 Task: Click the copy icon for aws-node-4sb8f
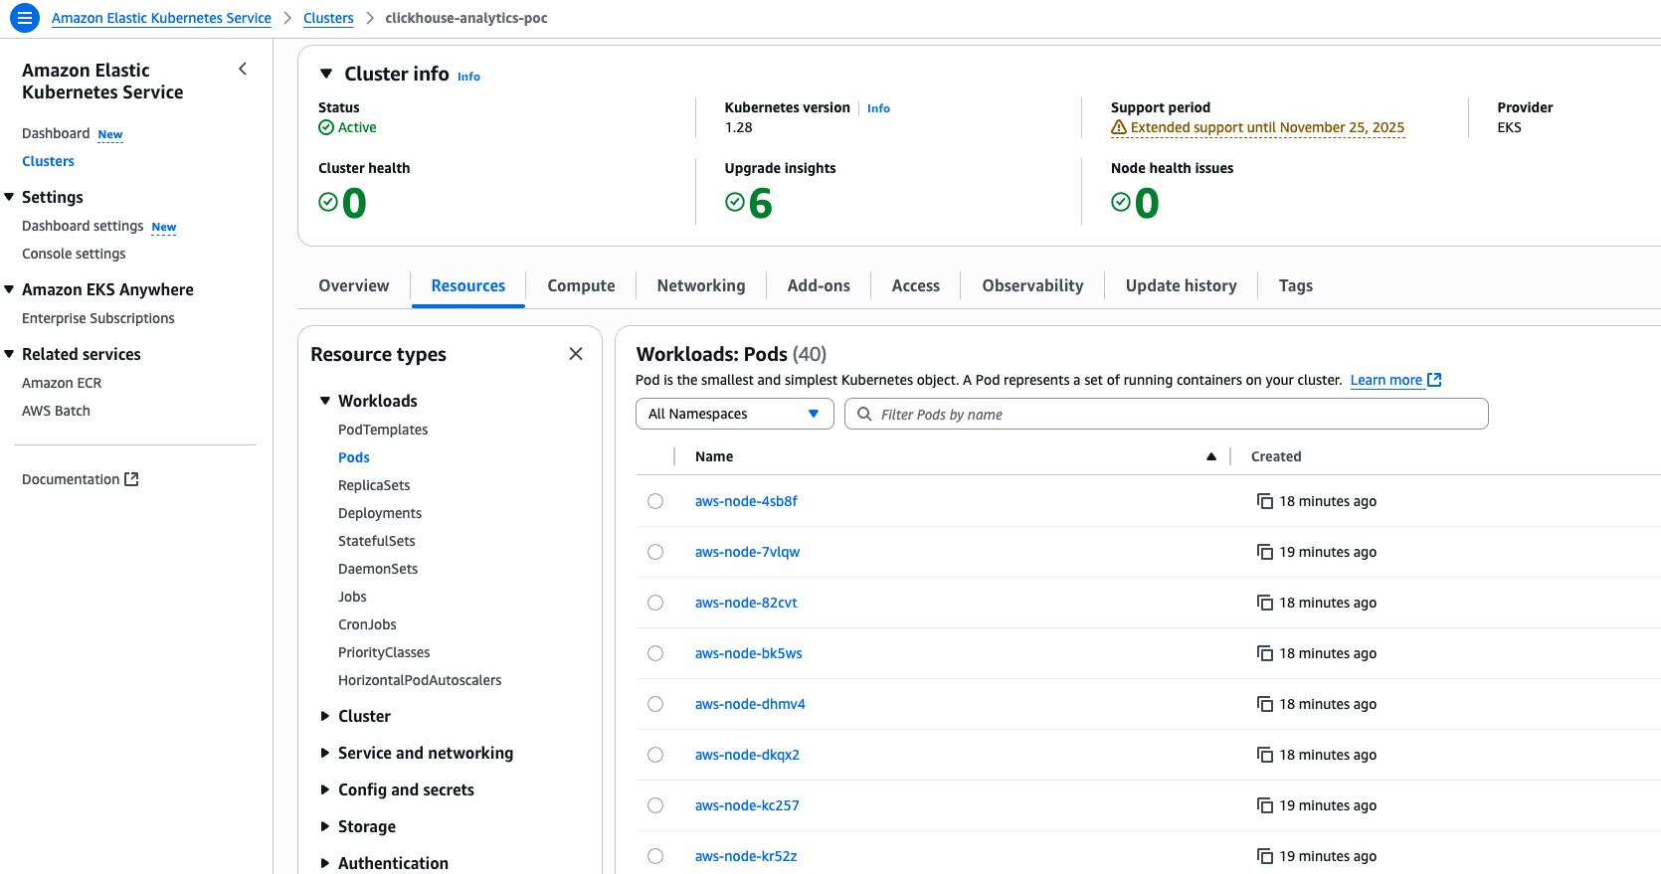coord(1264,501)
